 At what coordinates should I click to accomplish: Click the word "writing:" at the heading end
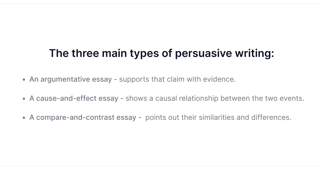(255, 53)
